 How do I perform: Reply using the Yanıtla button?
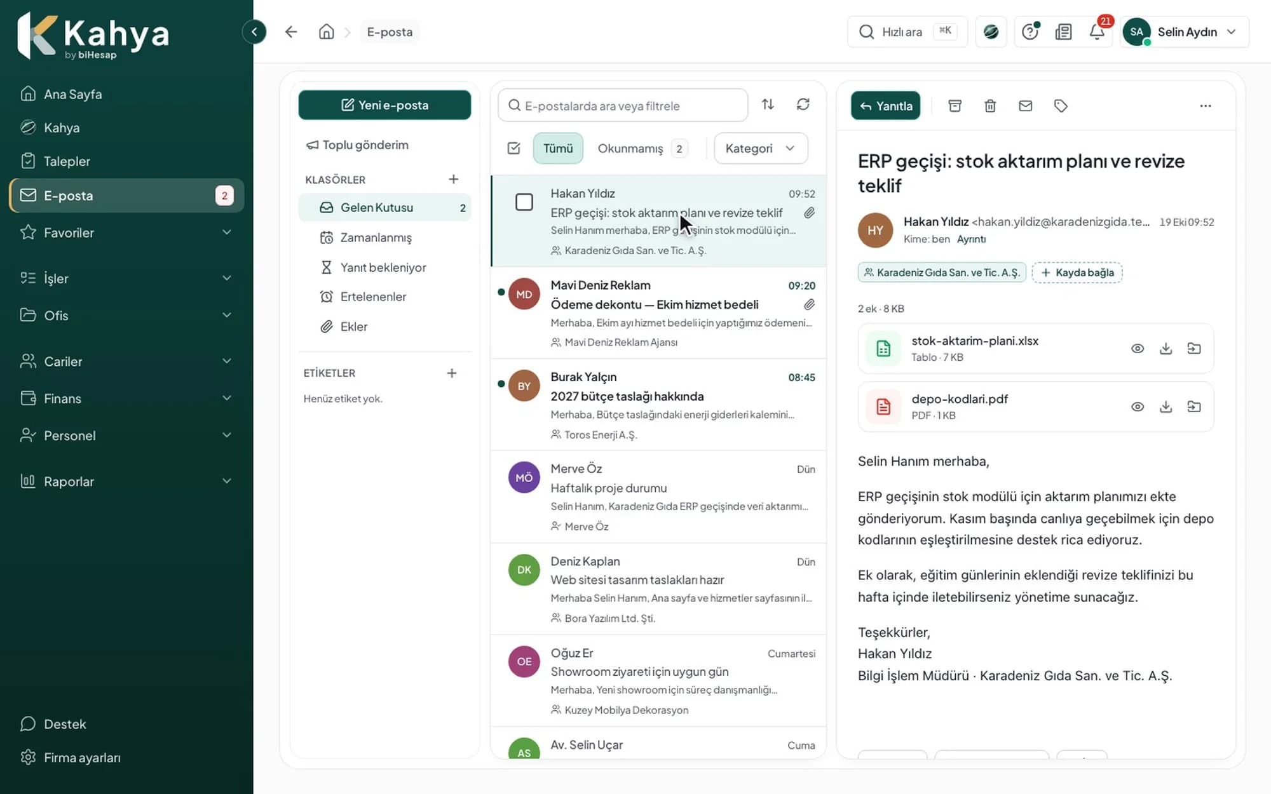coord(885,106)
